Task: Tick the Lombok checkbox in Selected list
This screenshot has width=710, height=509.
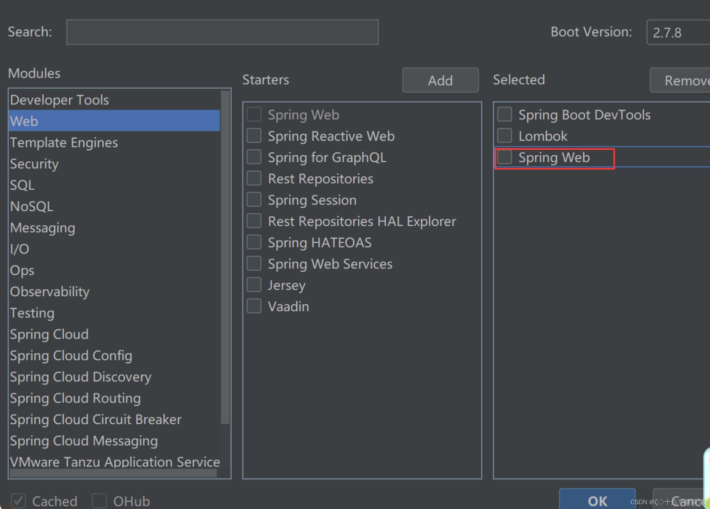Action: (505, 136)
